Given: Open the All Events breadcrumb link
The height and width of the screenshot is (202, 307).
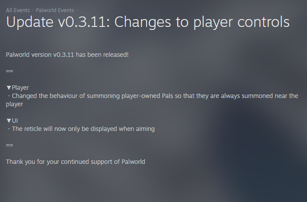Looking at the screenshot, I should pyautogui.click(x=17, y=10).
